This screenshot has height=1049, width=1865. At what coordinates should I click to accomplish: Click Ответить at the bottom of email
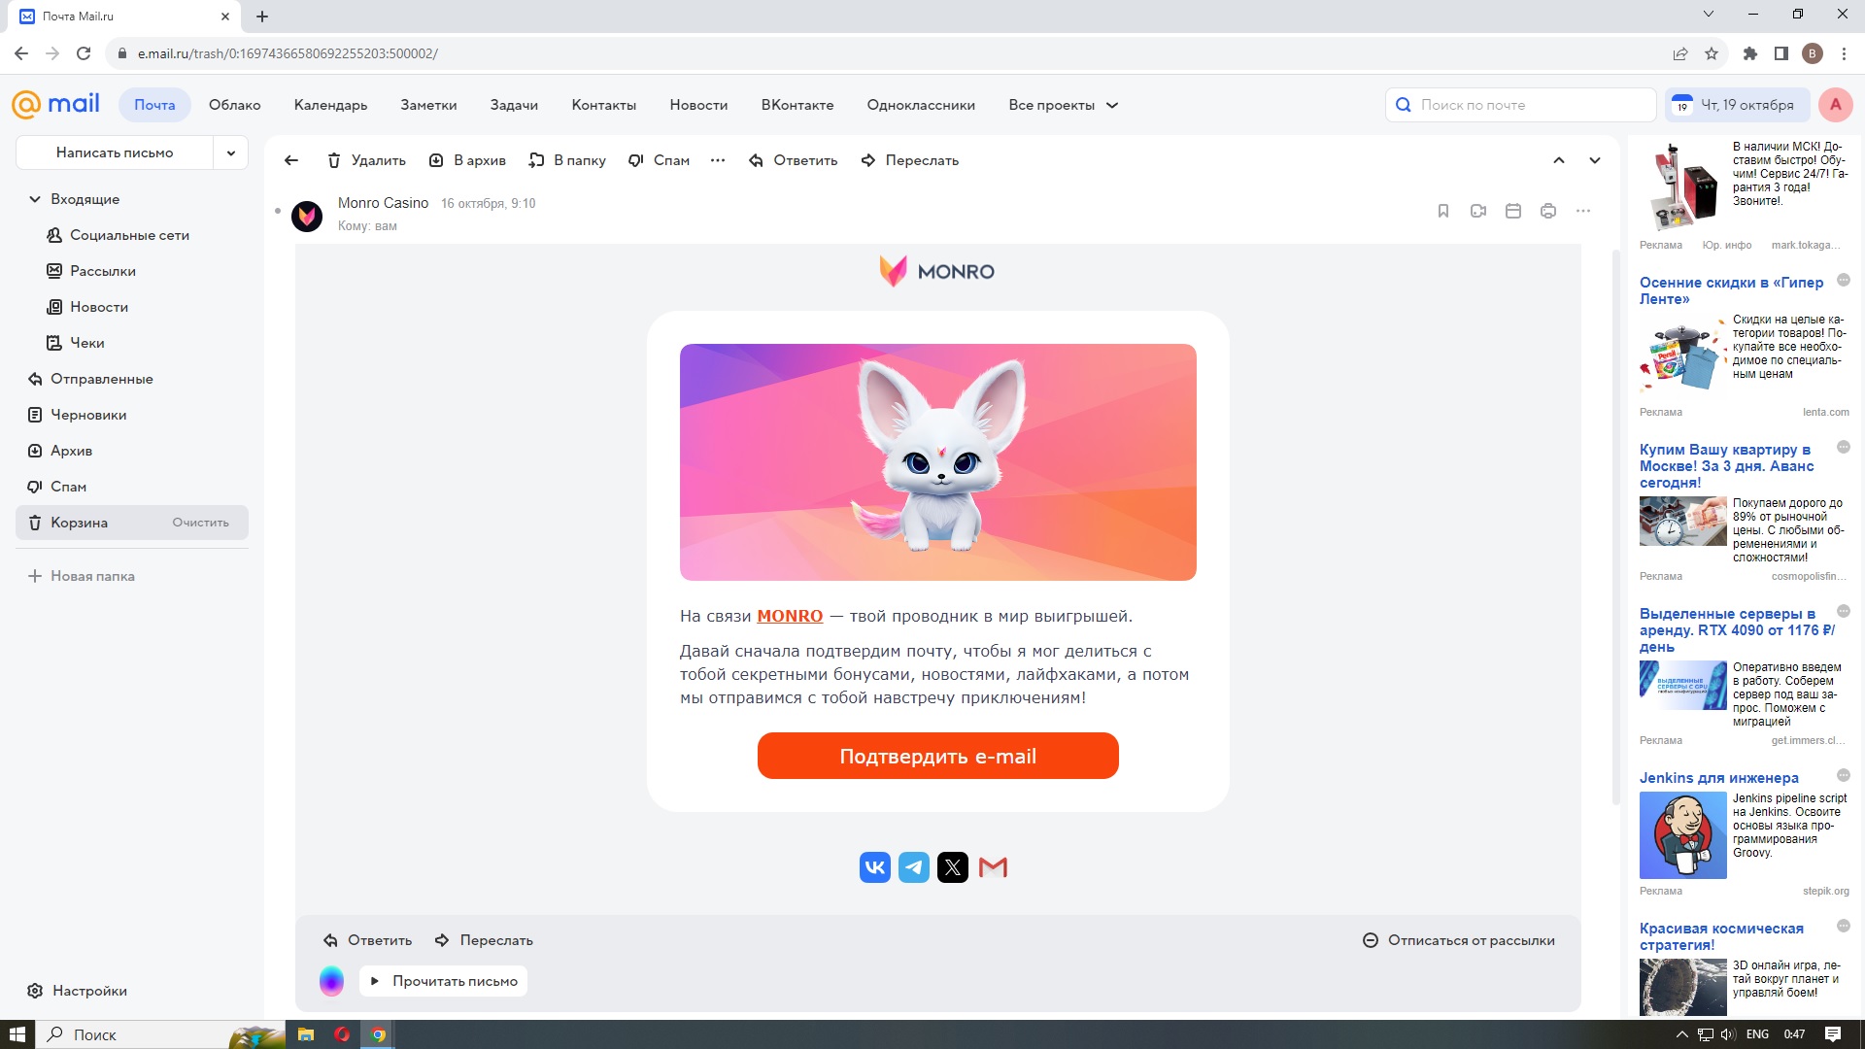[367, 940]
